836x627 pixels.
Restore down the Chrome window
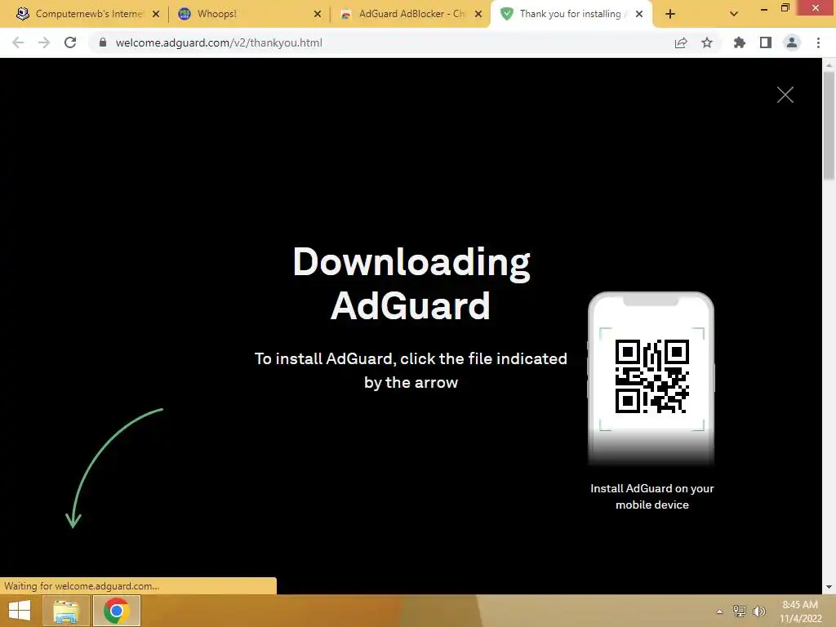coord(785,7)
